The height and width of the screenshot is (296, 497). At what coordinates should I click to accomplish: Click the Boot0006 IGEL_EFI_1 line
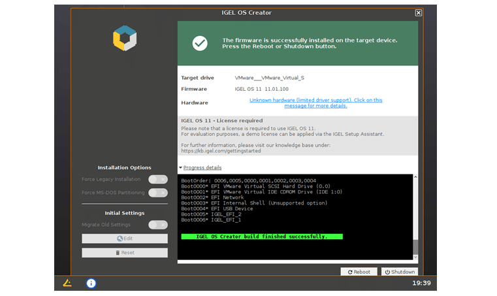[x=211, y=220]
